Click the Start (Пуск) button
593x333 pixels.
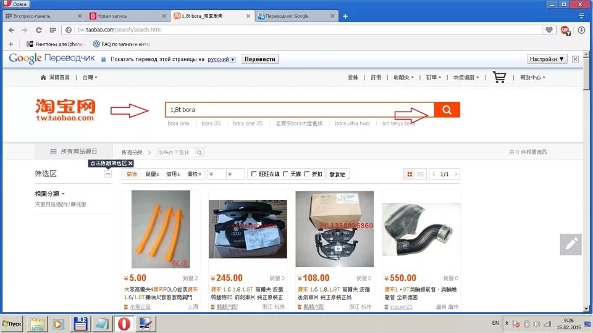point(12,324)
